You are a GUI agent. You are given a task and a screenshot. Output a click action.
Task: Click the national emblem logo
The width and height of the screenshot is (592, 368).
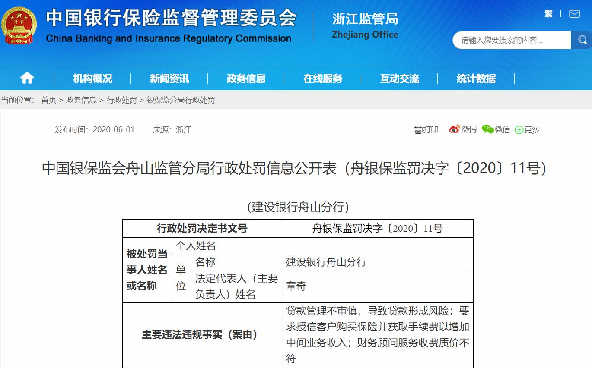(x=19, y=26)
